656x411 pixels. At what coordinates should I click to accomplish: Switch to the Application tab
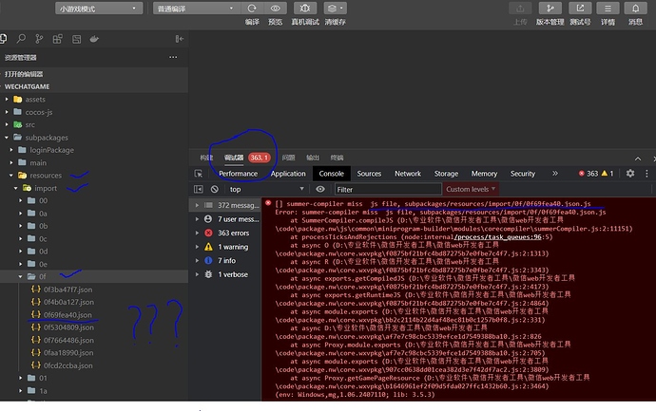[288, 174]
